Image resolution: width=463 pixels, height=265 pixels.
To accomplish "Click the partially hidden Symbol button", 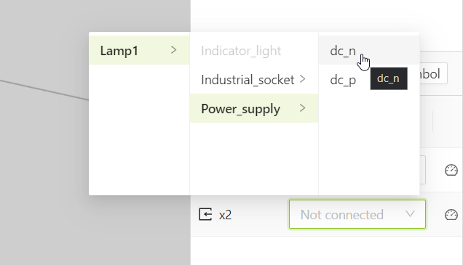I will pos(433,73).
